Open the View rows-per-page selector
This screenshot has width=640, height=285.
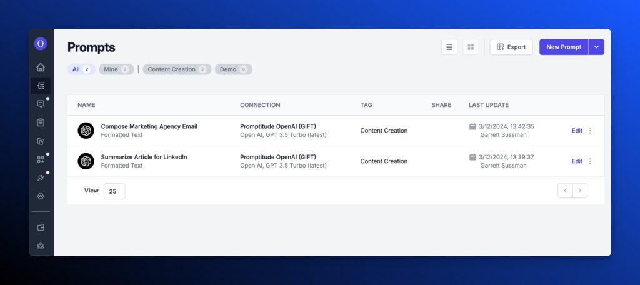114,191
